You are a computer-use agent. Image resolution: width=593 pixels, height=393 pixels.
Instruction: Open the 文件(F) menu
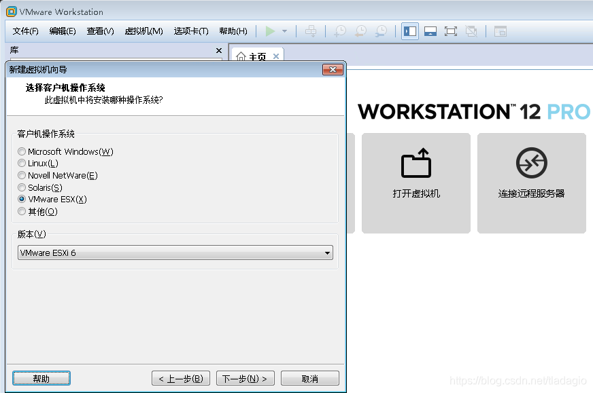point(25,31)
